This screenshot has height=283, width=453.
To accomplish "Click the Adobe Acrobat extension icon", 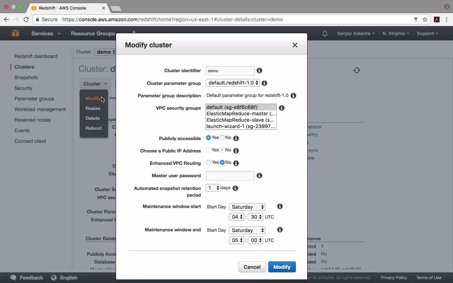I will point(437,19).
